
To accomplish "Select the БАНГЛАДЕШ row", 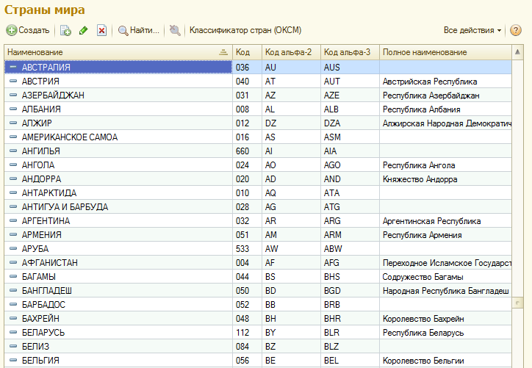I will (x=258, y=291).
